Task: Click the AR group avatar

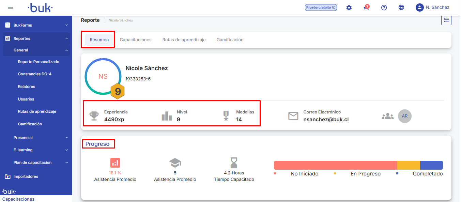Action: tap(404, 116)
